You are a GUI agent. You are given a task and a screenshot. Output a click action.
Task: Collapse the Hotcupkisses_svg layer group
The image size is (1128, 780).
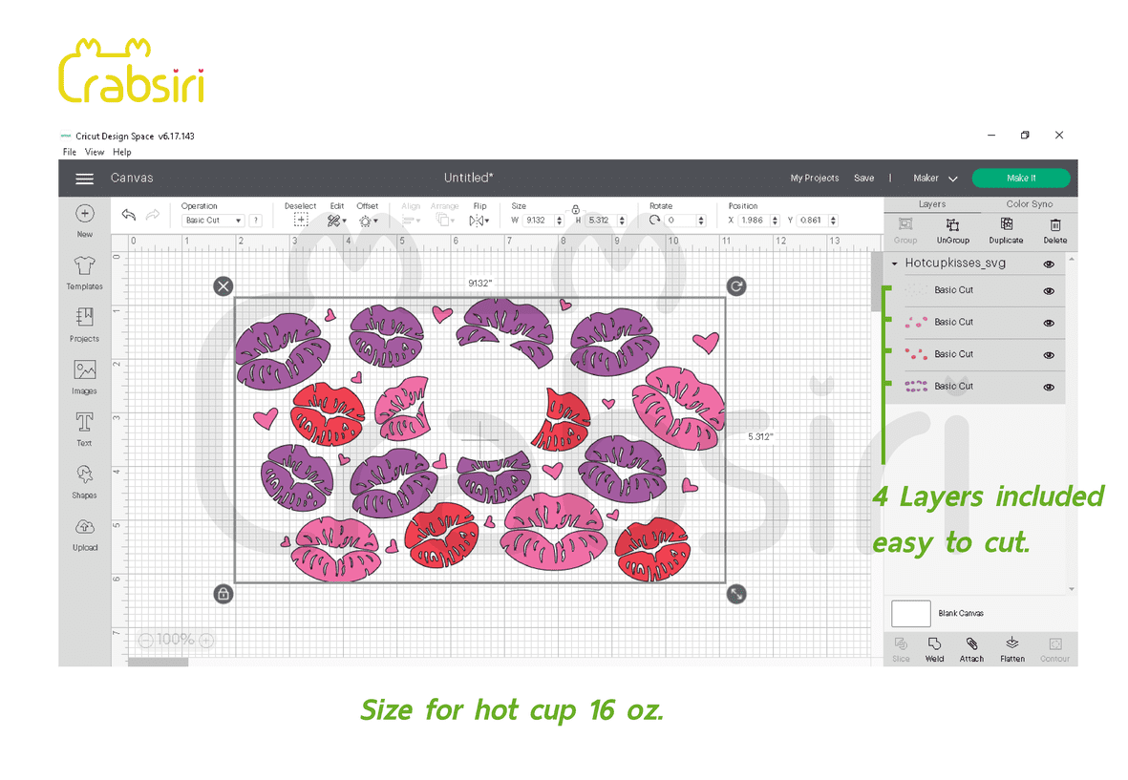tap(895, 264)
